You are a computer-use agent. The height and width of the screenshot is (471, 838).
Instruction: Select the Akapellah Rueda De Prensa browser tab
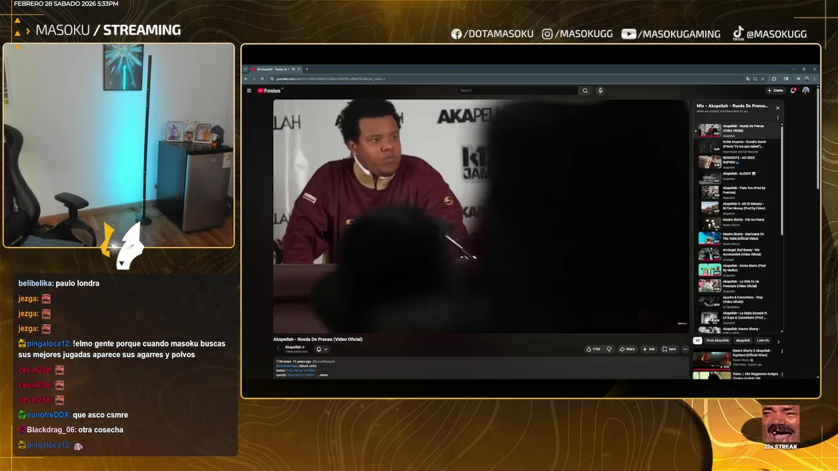[275, 69]
